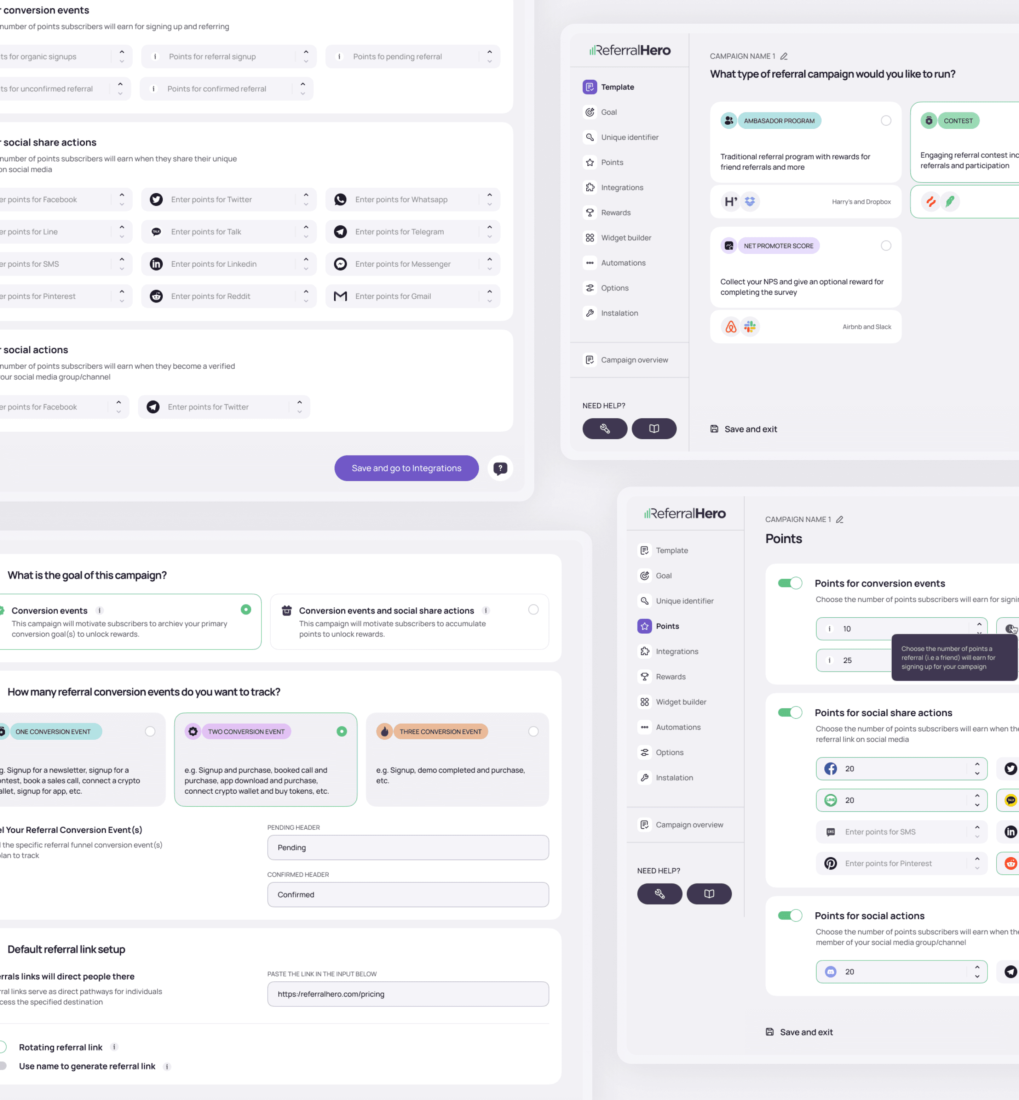Open Widget builder in Template sidebar
The image size is (1019, 1100).
tap(625, 238)
